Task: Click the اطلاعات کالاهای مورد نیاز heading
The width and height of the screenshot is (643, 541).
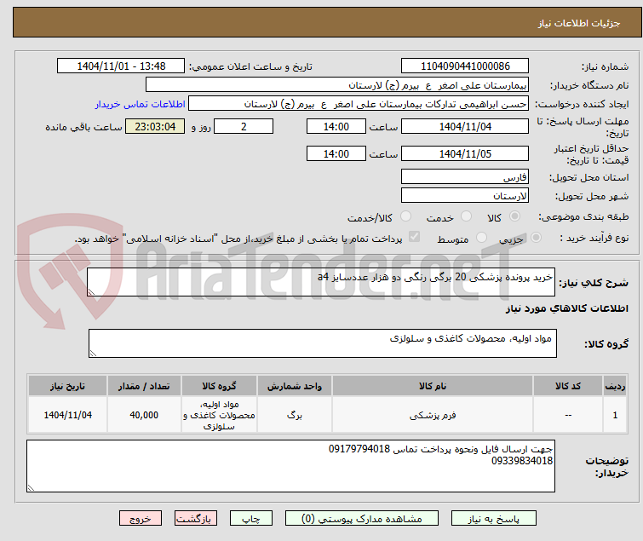Action: [566, 308]
